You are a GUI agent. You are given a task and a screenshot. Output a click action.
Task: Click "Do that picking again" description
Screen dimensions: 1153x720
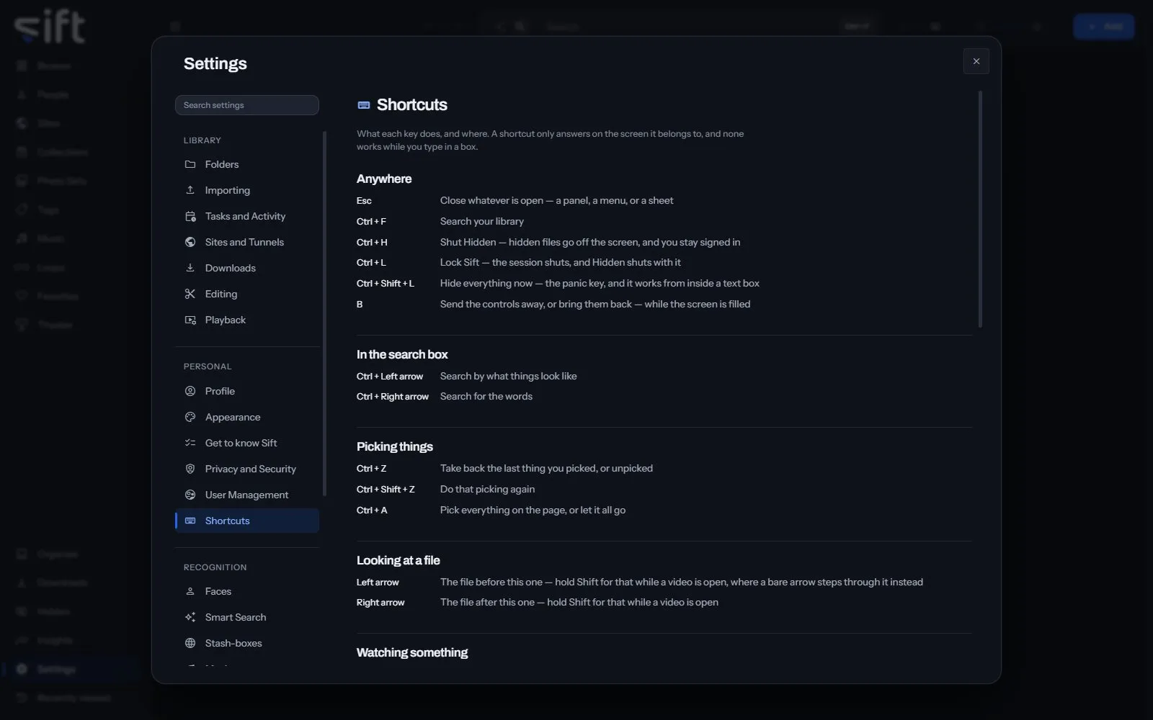pos(487,489)
